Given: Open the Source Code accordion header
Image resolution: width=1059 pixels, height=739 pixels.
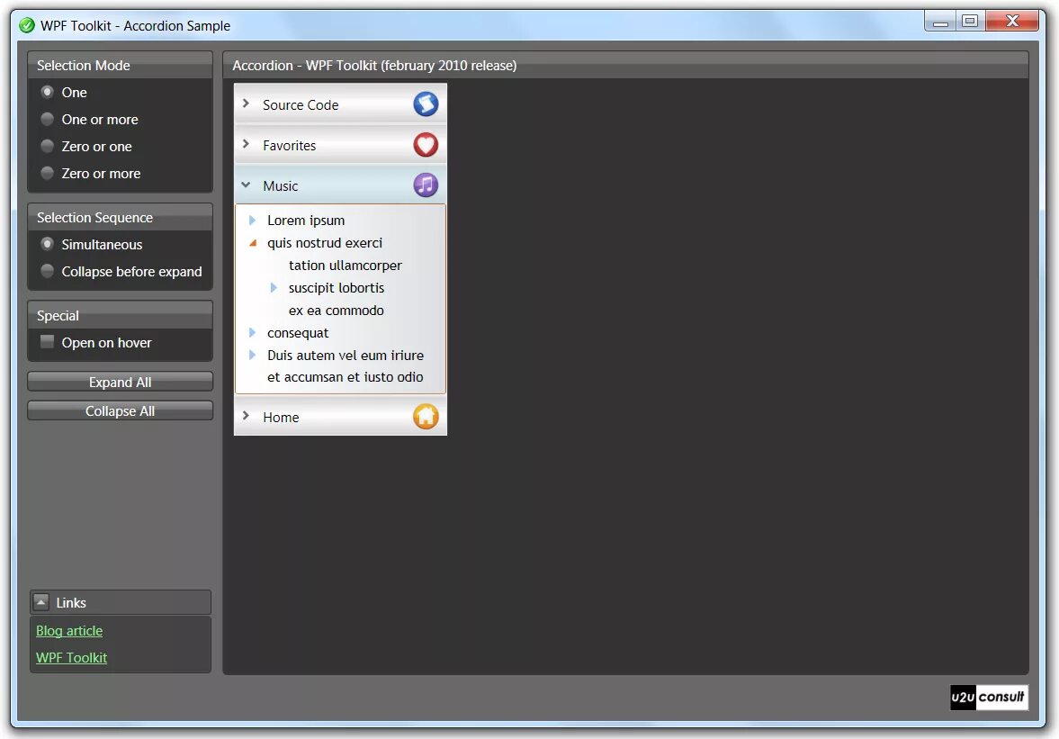Looking at the screenshot, I should pos(340,104).
